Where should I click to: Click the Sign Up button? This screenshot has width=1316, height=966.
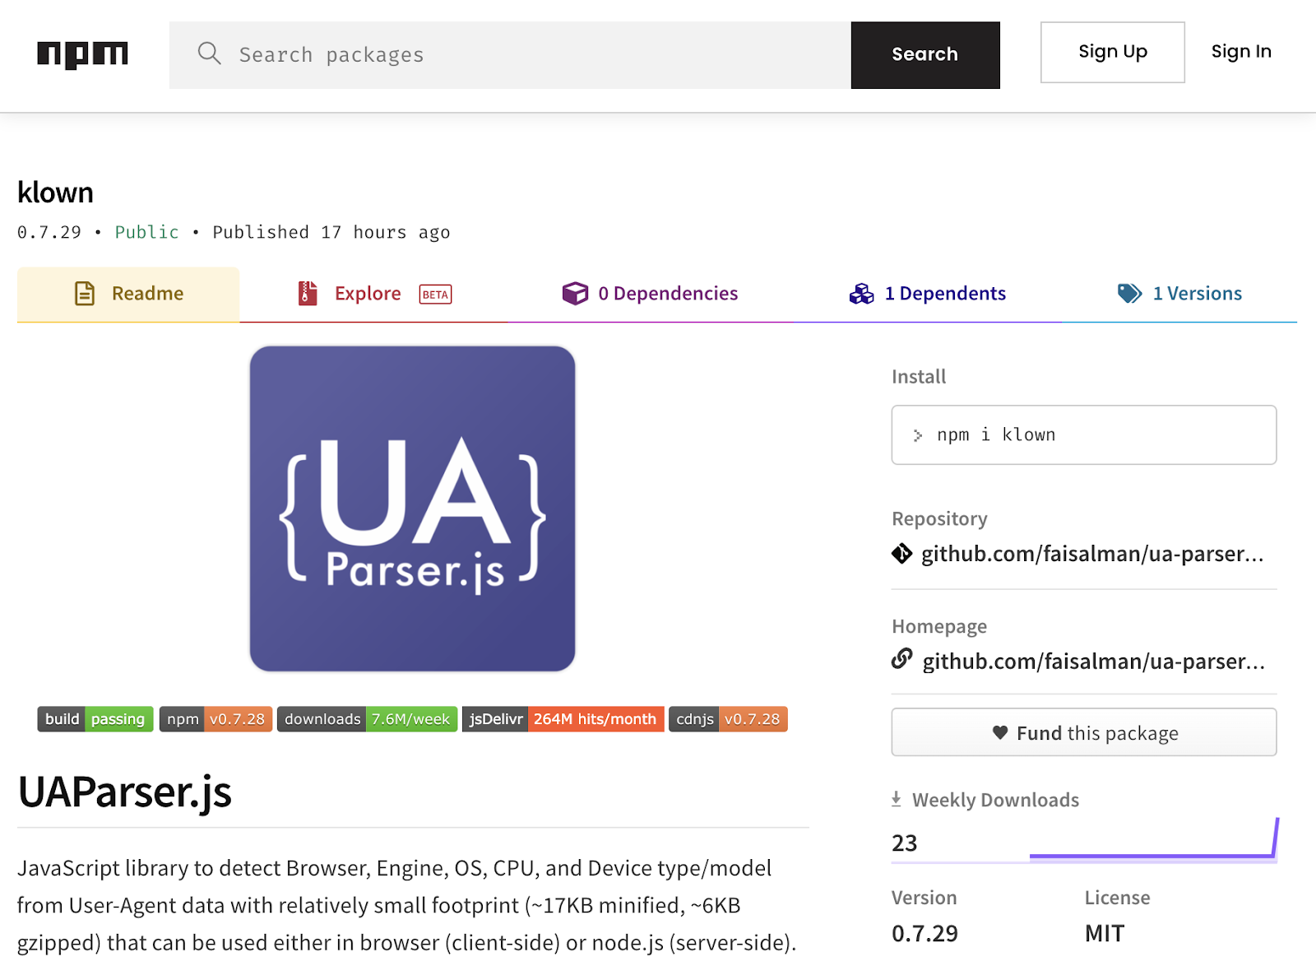(1112, 52)
